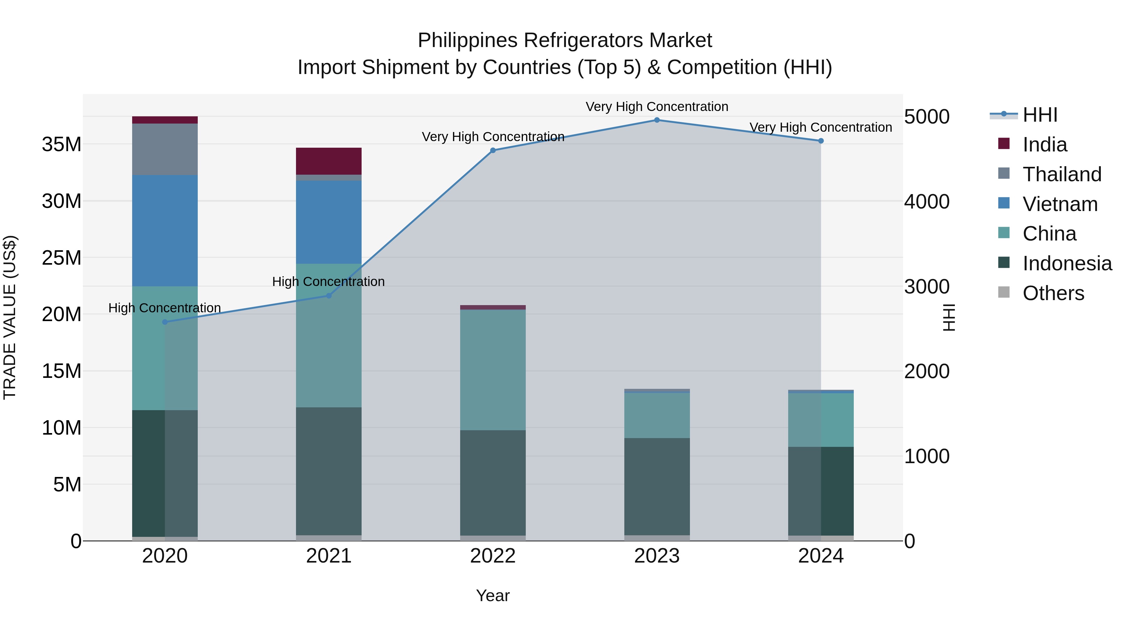
Task: Click the 2021 India bar segment
Action: [329, 161]
